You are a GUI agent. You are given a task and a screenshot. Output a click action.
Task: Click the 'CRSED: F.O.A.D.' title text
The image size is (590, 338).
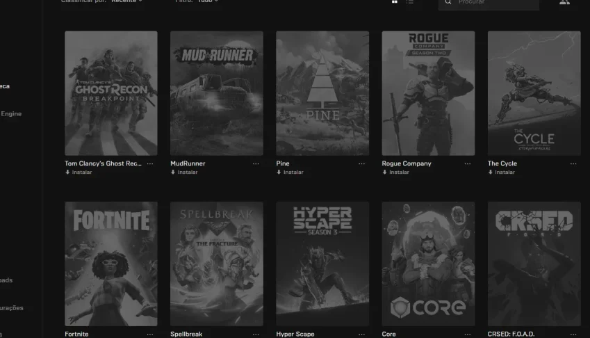point(511,334)
